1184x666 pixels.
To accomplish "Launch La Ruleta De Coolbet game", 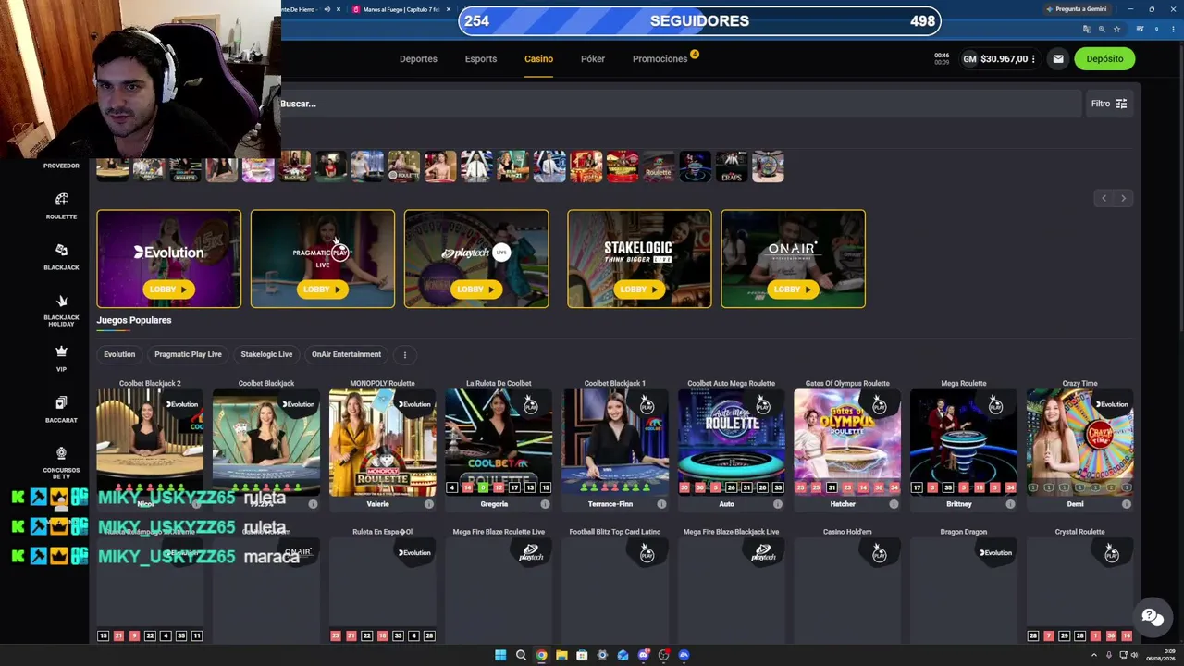I will coord(499,442).
